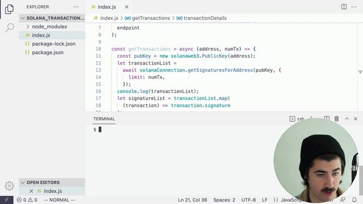The height and width of the screenshot is (204, 363).
Task: Click Ln 21, Col 36 status item
Action: [192, 200]
